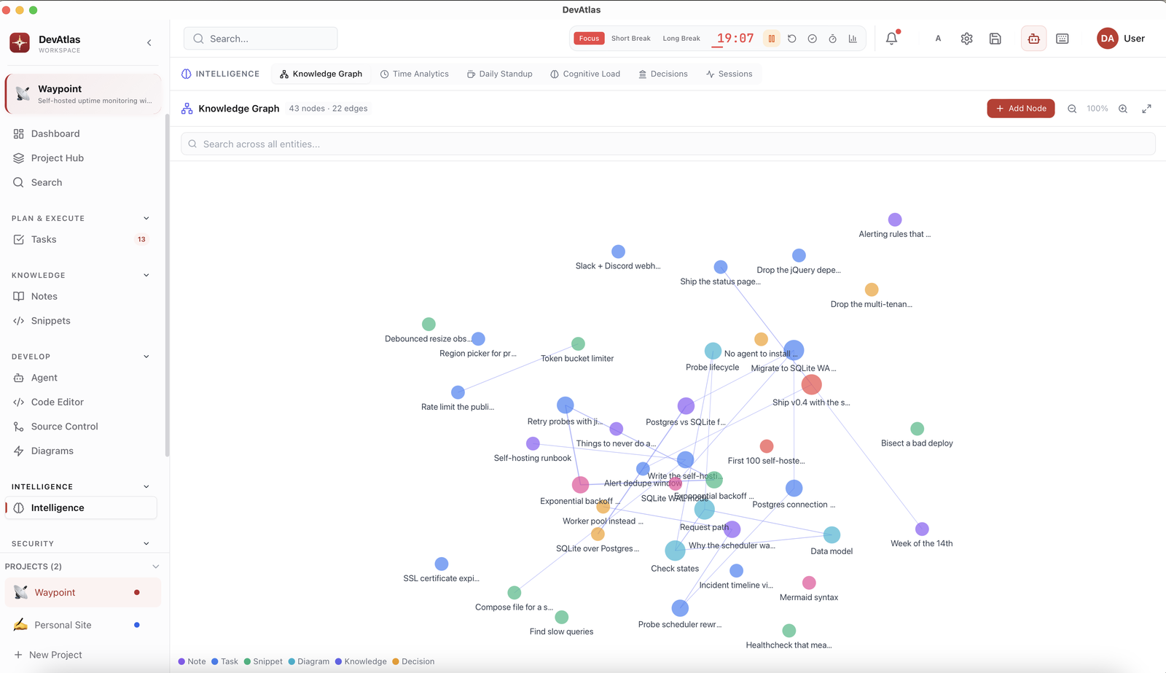
Task: Collapse the Knowledge section
Action: (146, 275)
